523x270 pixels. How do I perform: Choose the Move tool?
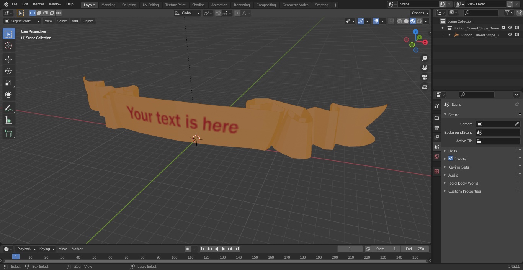click(x=9, y=59)
